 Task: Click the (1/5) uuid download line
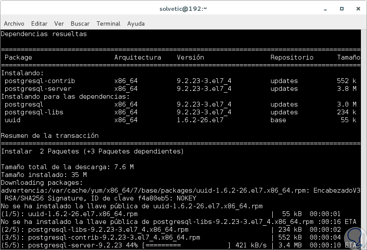171,214
